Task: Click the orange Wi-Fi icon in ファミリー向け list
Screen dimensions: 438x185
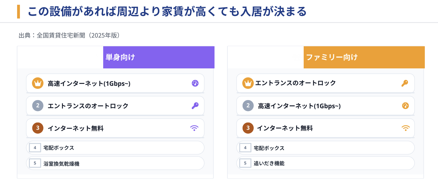Action: point(405,128)
